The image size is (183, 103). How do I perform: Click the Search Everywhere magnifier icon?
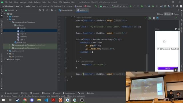[x=174, y=6]
